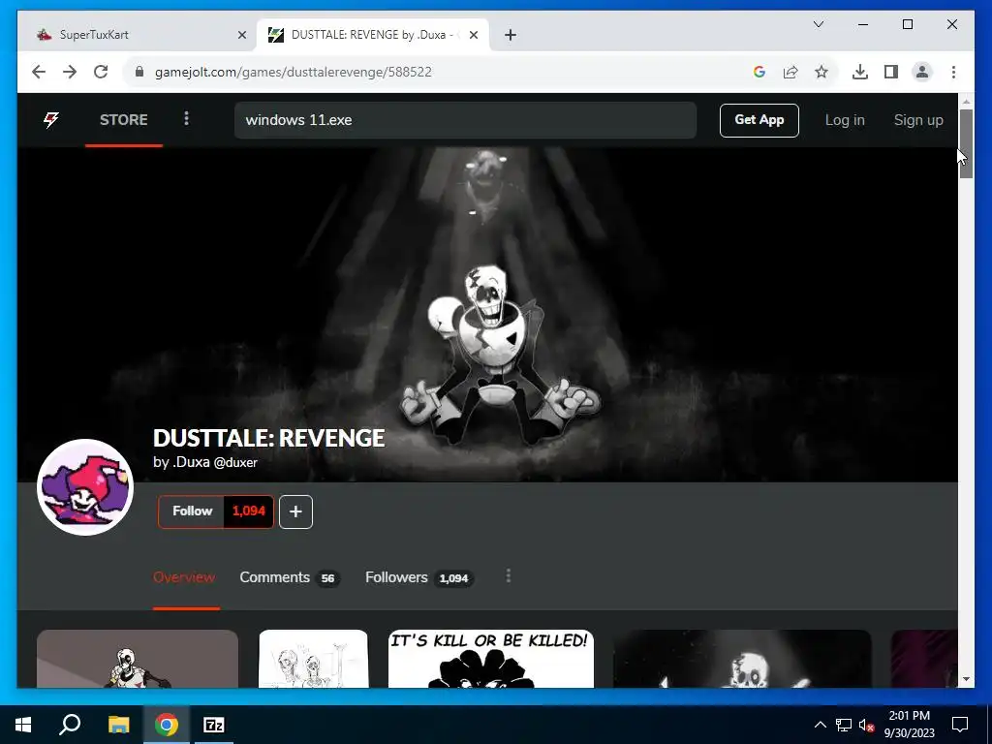Open Windows taskbar search
The width and height of the screenshot is (992, 744).
(70, 725)
